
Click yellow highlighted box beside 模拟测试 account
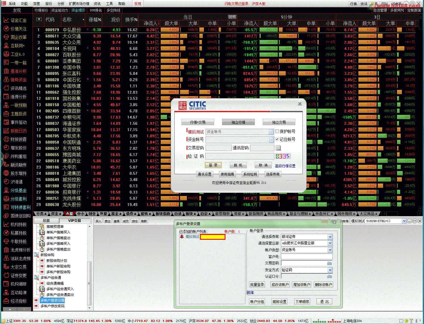point(213,237)
